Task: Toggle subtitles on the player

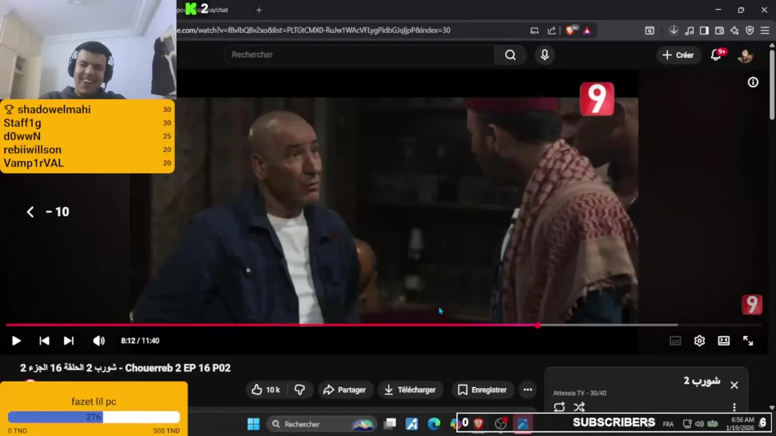Action: point(675,341)
